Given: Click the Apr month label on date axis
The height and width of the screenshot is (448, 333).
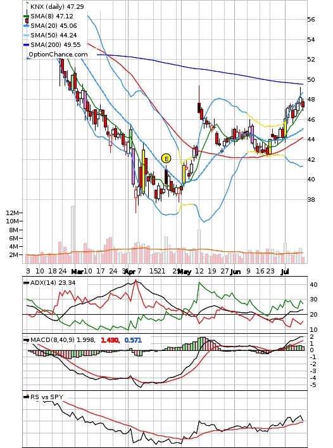Looking at the screenshot, I should (x=130, y=272).
